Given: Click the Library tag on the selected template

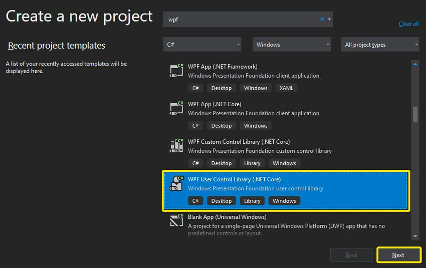Looking at the screenshot, I should click(x=252, y=201).
